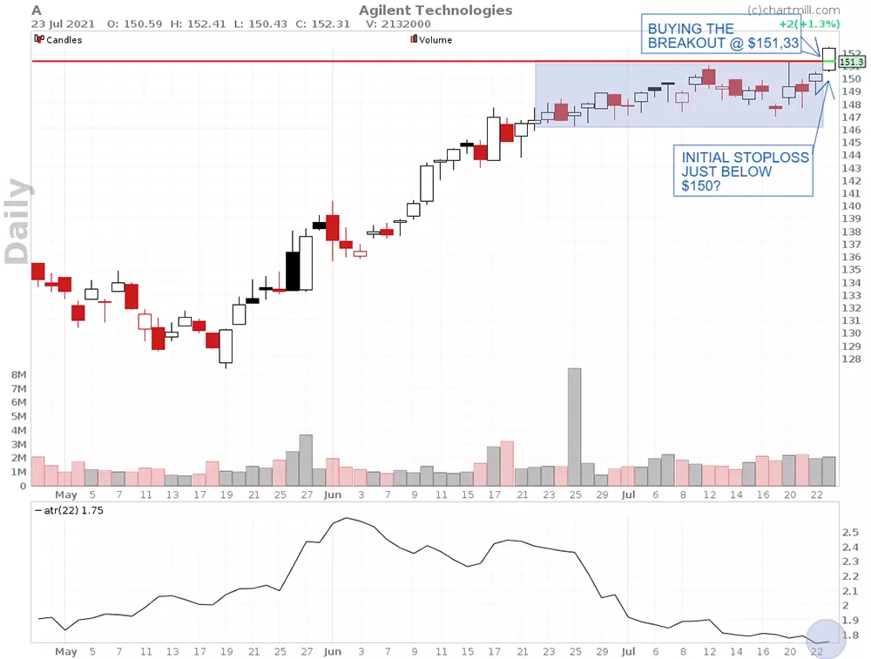The width and height of the screenshot is (871, 659).
Task: Select the volume value V: 2132000
Action: click(398, 24)
